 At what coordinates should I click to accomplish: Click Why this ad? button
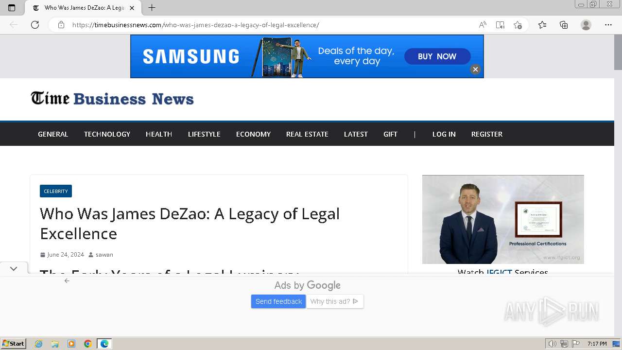(x=335, y=301)
